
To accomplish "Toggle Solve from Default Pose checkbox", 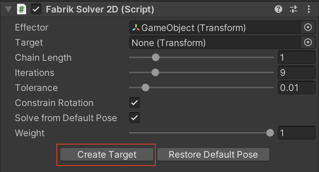I will 134,118.
